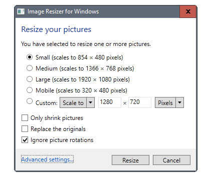Click the Image Resizer app icon in title bar
207x182 pixels.
pyautogui.click(x=21, y=11)
